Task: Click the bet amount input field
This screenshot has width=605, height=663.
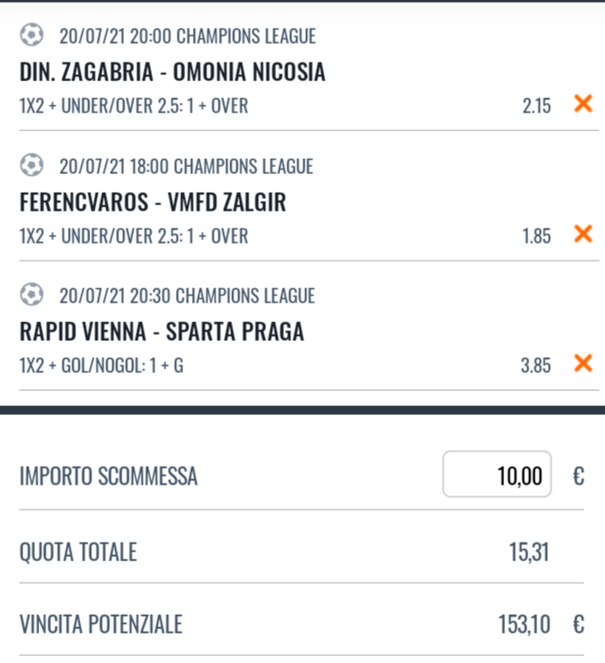Action: (497, 474)
